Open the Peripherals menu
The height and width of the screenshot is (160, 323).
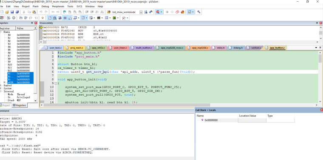coord(58,6)
